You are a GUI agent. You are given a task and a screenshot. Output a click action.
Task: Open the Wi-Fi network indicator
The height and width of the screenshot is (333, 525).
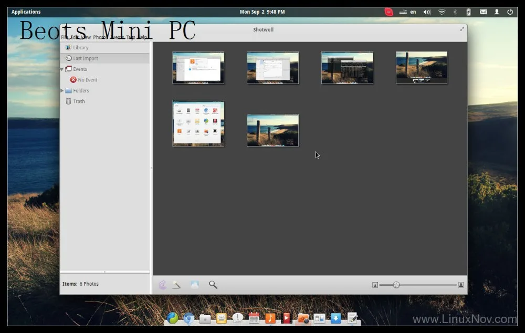click(442, 12)
